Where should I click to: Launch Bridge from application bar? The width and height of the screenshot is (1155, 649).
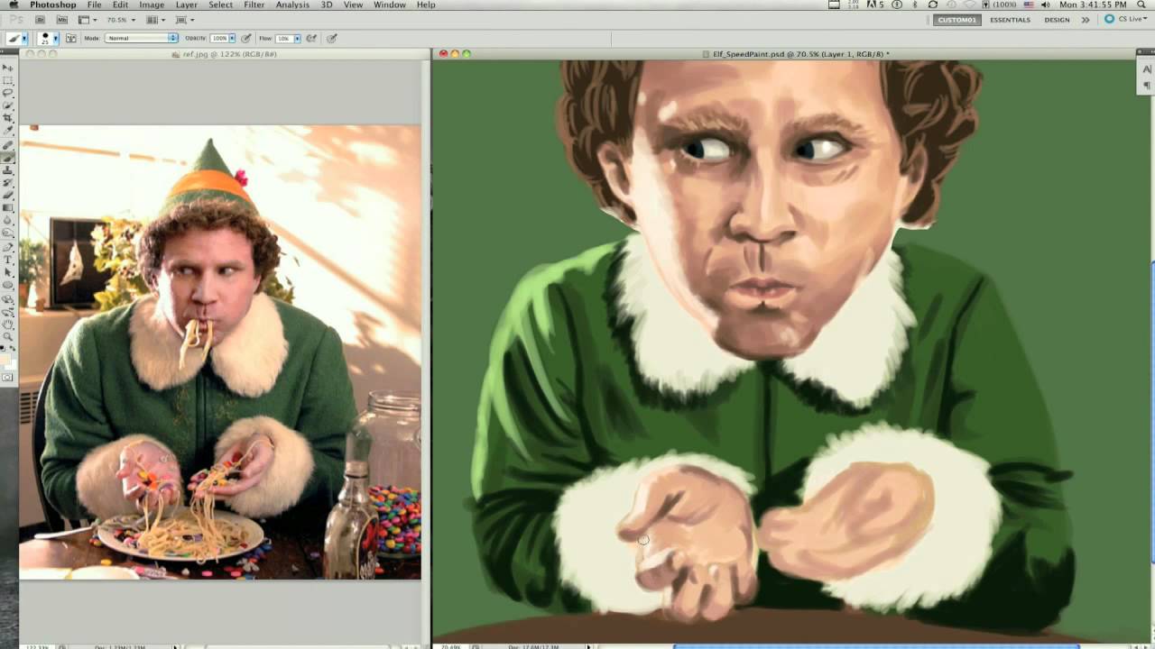(41, 20)
